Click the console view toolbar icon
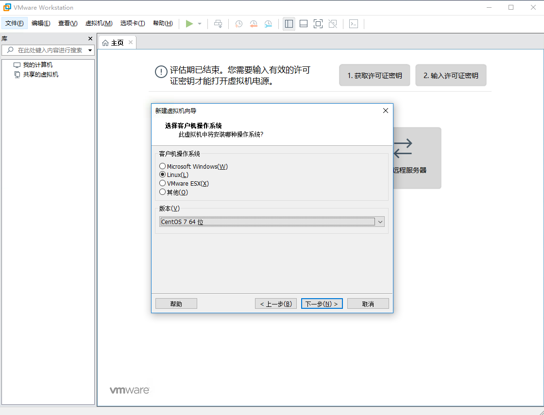Image resolution: width=544 pixels, height=415 pixels. (x=354, y=24)
